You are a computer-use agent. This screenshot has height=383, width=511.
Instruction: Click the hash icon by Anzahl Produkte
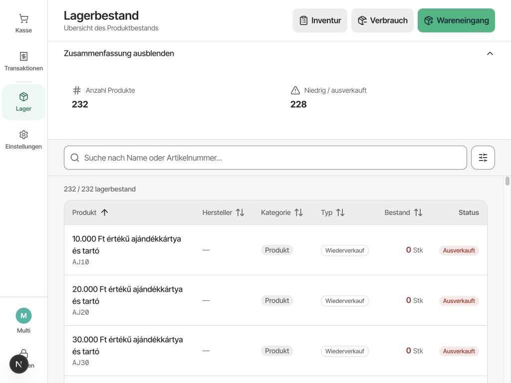[x=76, y=90]
